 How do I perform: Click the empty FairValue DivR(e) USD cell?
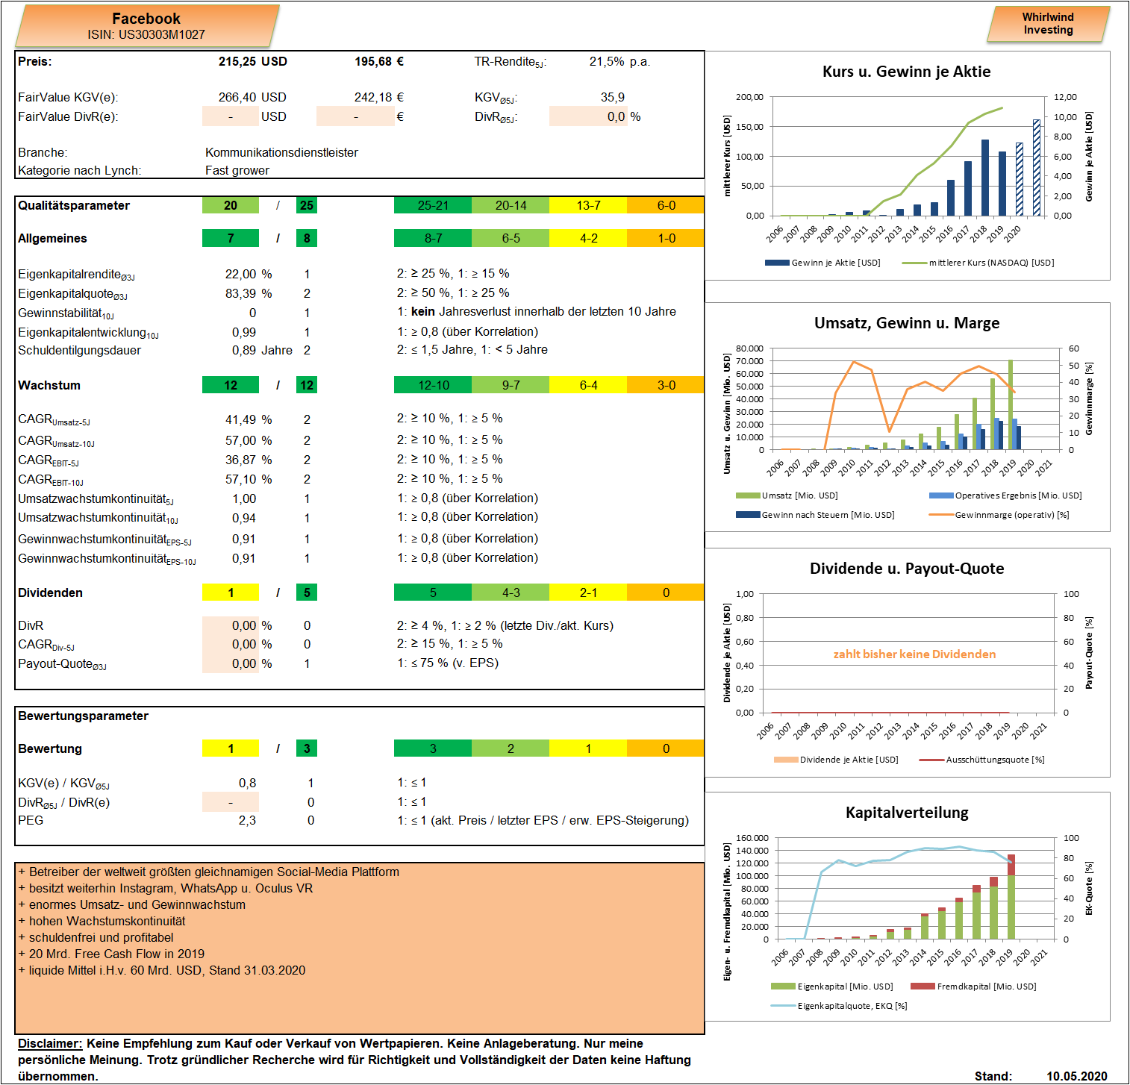(x=231, y=116)
